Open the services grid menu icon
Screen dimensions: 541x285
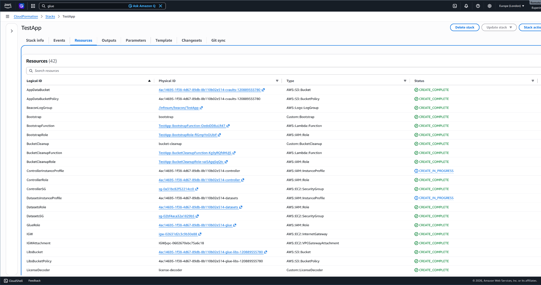tap(33, 6)
